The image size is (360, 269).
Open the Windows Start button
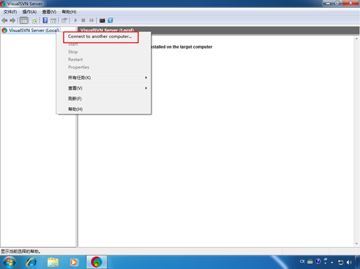tap(9, 262)
